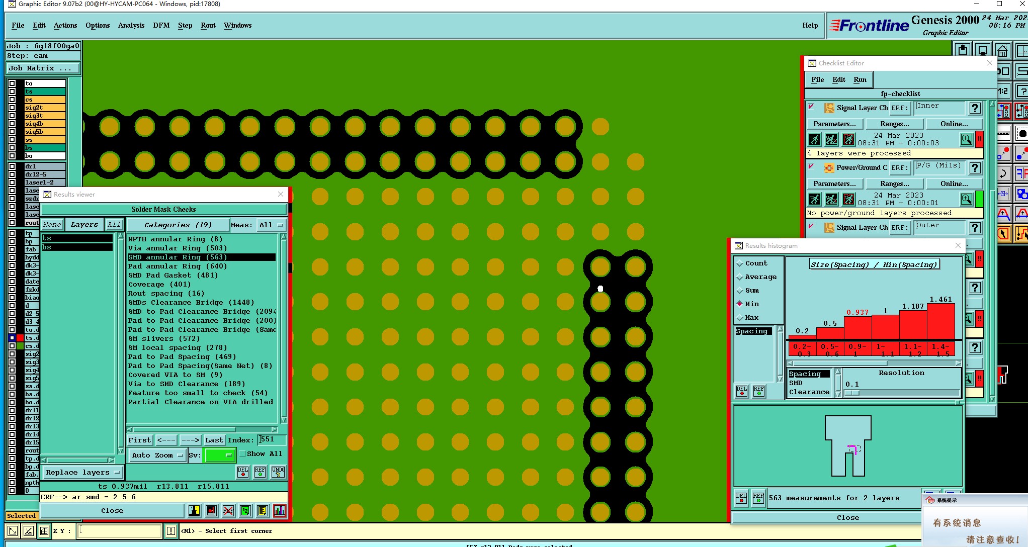Expand the Replace layers dropdown
This screenshot has height=547, width=1028.
[x=82, y=472]
